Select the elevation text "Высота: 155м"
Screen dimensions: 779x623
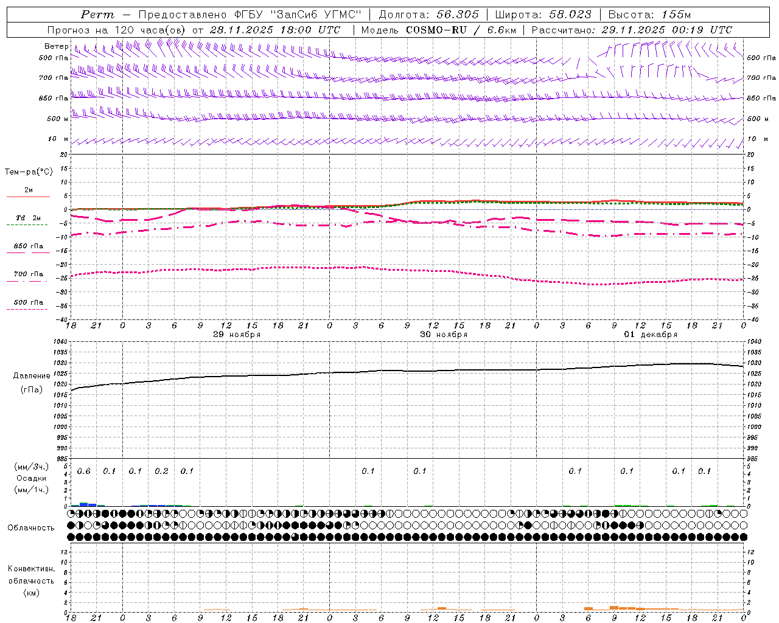pos(649,15)
